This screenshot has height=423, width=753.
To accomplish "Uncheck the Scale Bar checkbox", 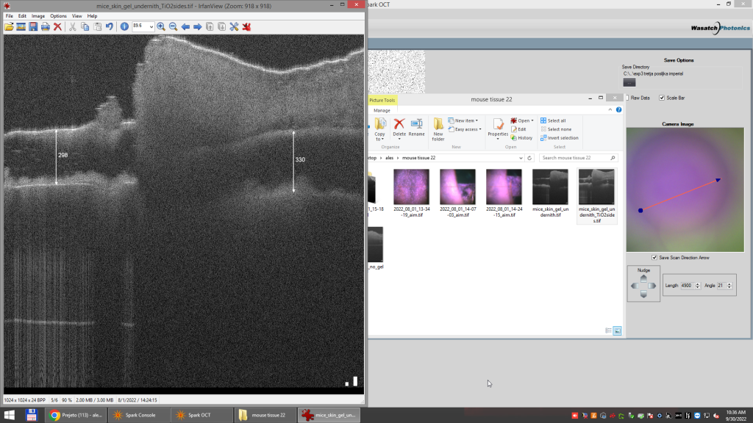I will click(x=662, y=98).
